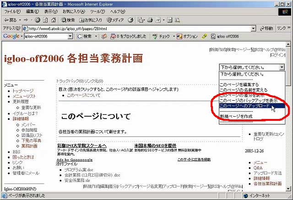Screen dimensions: 293x200
Task: Click the 管理者にメール sidebar link
Action: pos(26,173)
